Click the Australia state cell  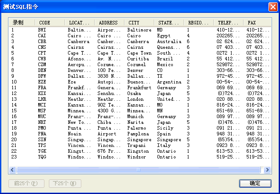tap(169, 42)
